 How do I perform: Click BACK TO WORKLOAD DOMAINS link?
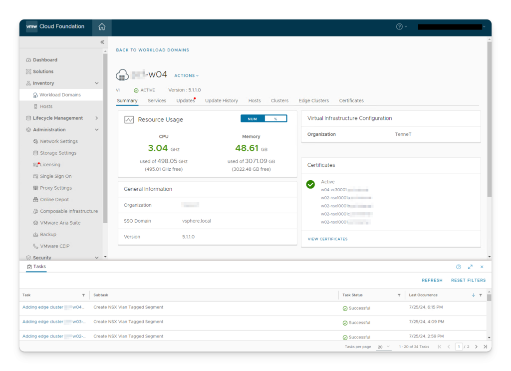click(x=152, y=50)
